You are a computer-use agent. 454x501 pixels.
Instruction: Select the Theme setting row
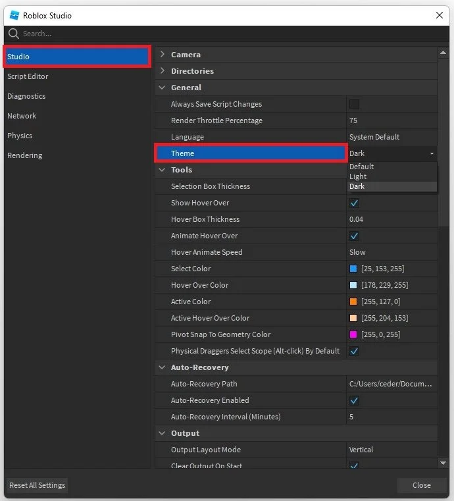251,153
